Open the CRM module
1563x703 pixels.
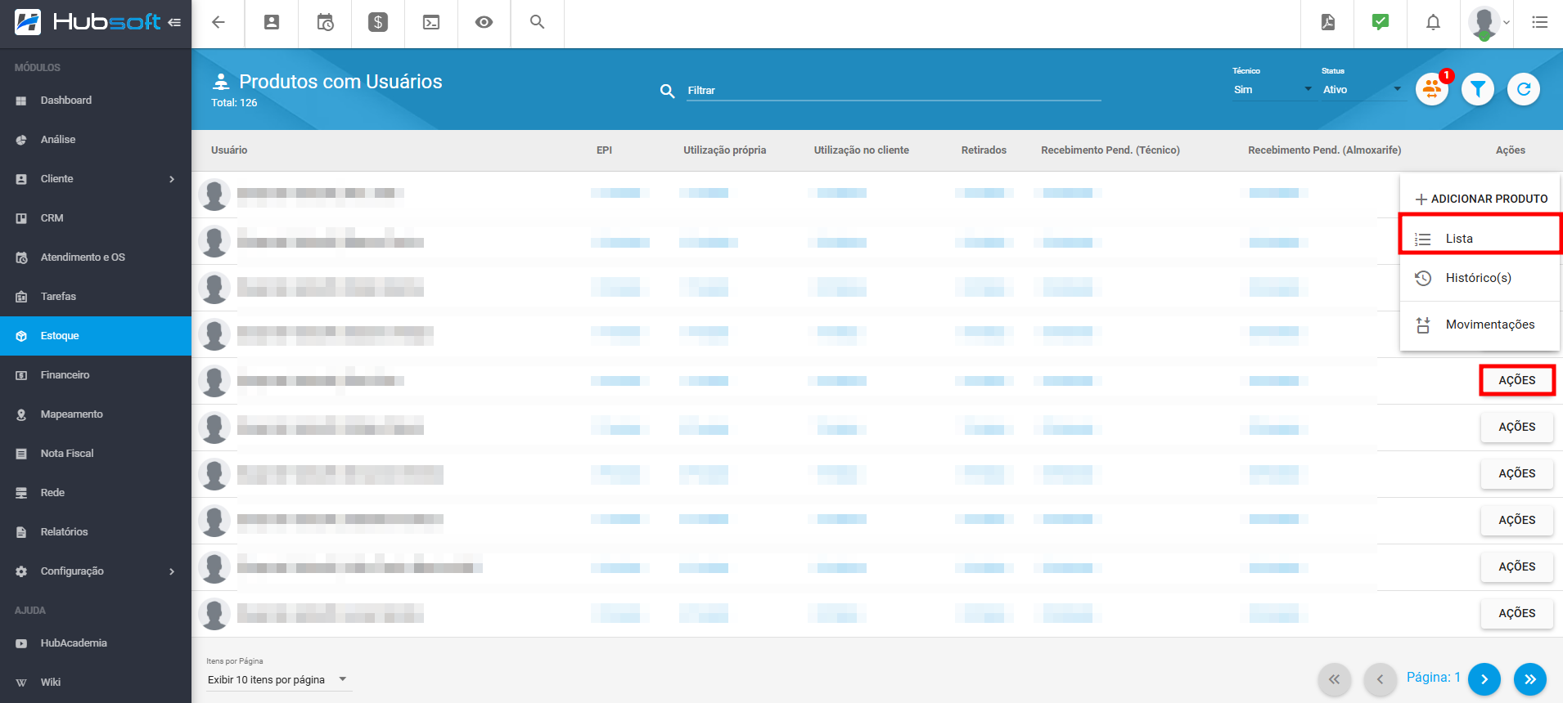click(x=96, y=218)
